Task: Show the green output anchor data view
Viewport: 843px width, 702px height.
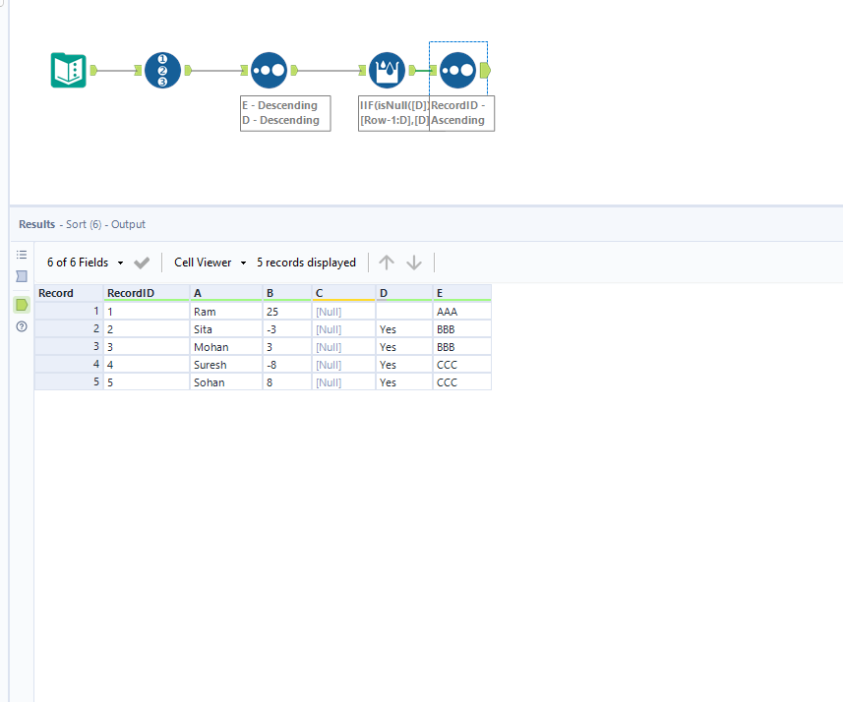Action: pos(22,305)
